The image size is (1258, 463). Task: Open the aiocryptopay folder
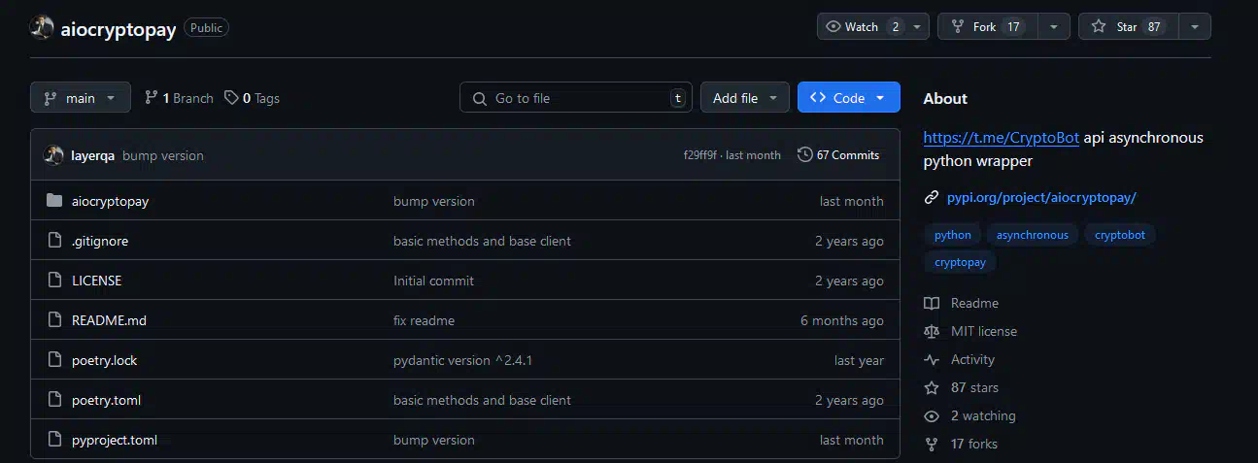click(x=110, y=201)
